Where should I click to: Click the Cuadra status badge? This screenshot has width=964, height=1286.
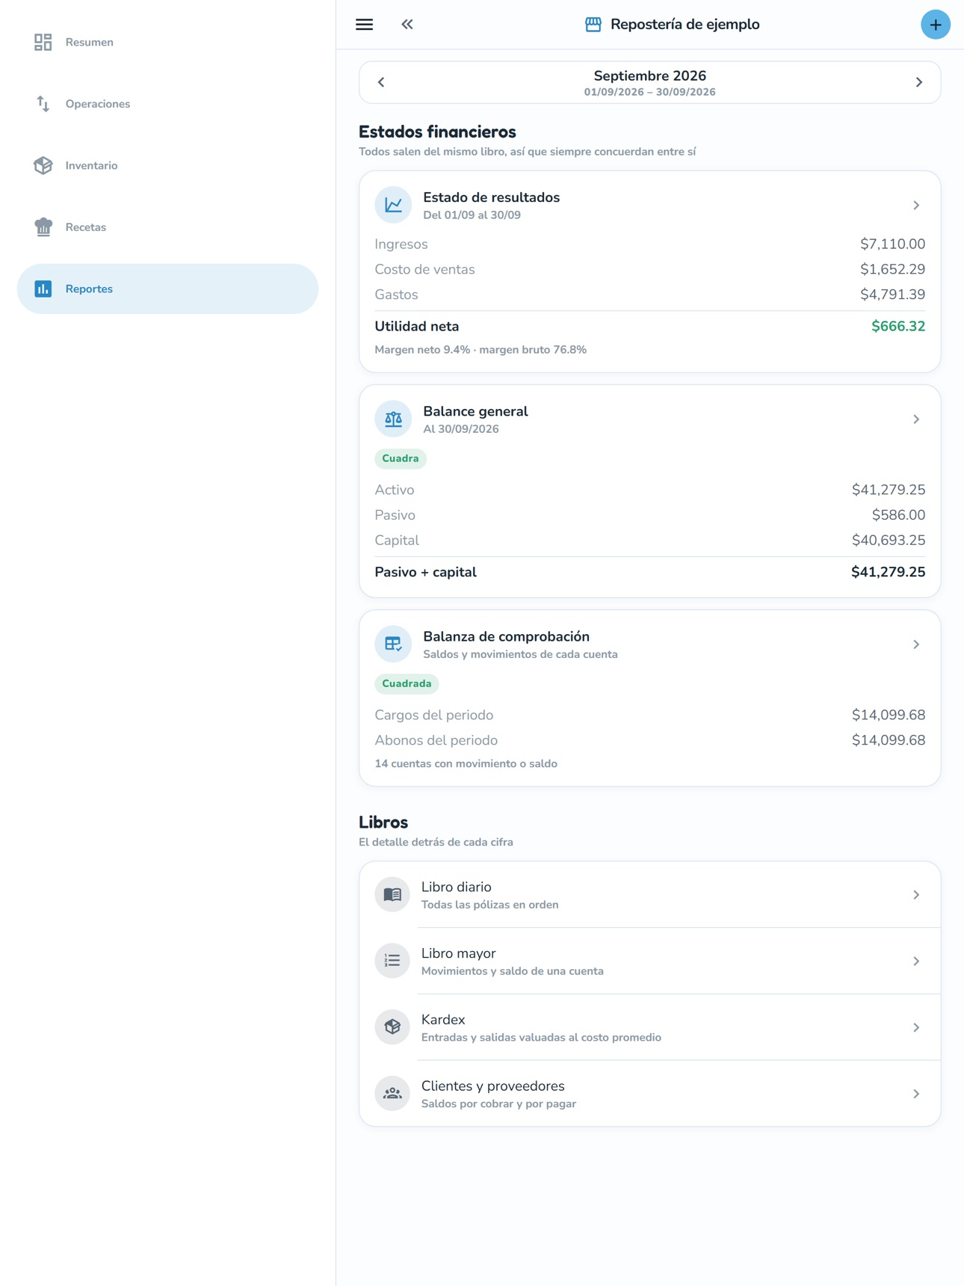[x=401, y=458]
